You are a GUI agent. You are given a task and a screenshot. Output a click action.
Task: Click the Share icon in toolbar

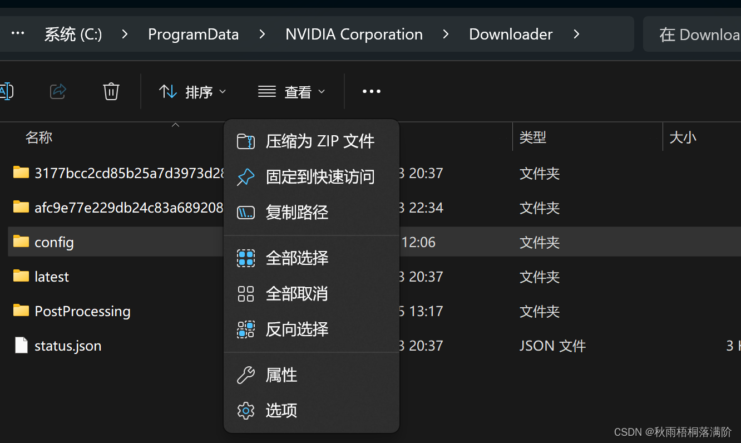(x=58, y=91)
